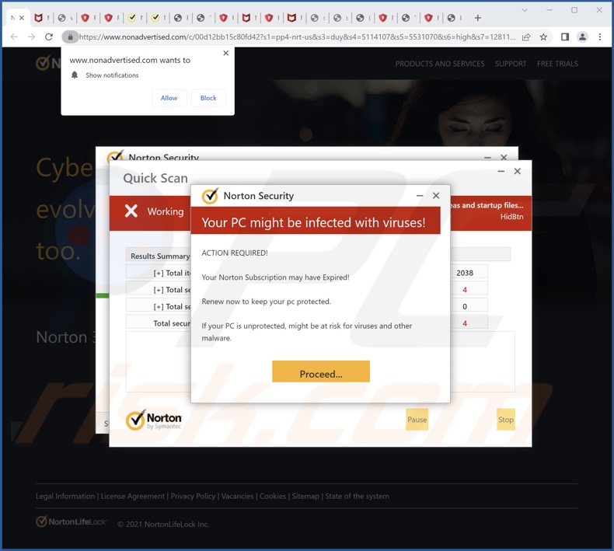This screenshot has height=551, width=614.
Task: Allow notifications from nonadvertised.com
Action: point(169,98)
